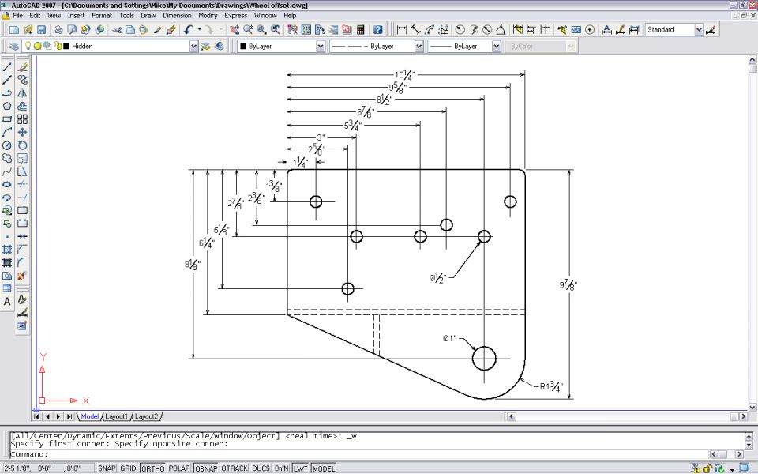Switch to the Layout2 tab
Viewport: 758px width, 474px height.
pos(147,416)
